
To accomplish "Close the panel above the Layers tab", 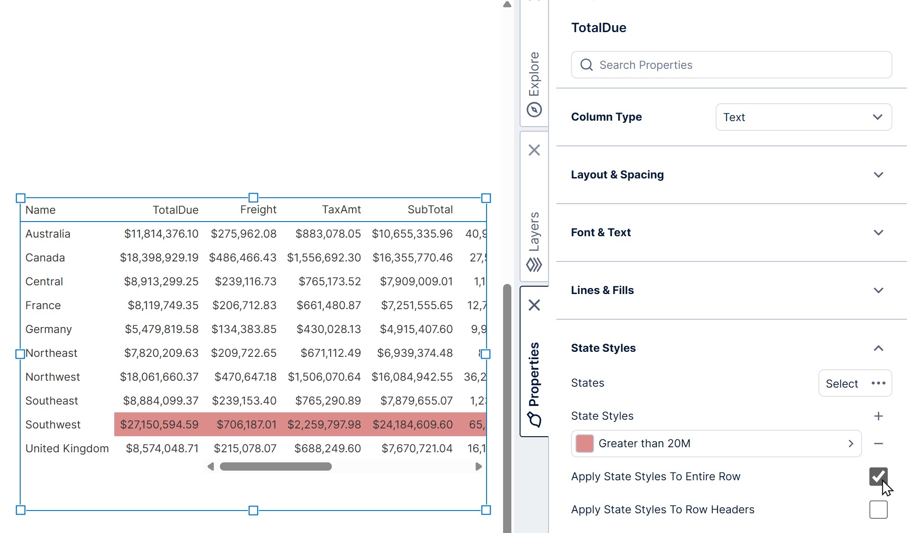I will [534, 150].
